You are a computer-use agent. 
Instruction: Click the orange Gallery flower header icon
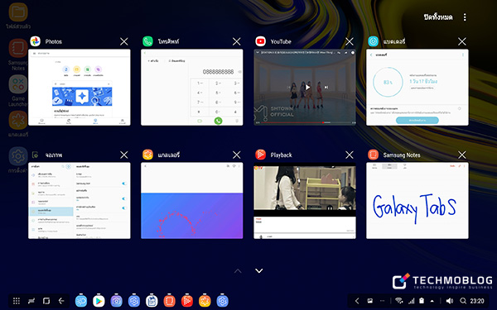pos(147,155)
